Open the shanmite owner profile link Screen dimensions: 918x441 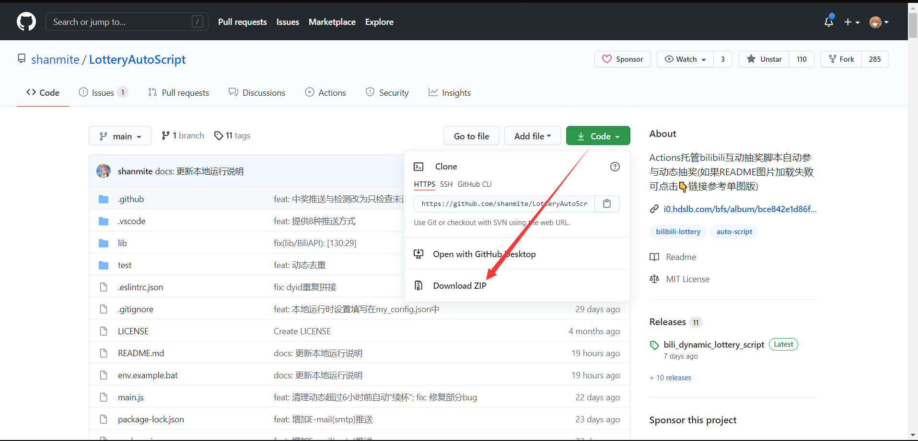coord(55,59)
